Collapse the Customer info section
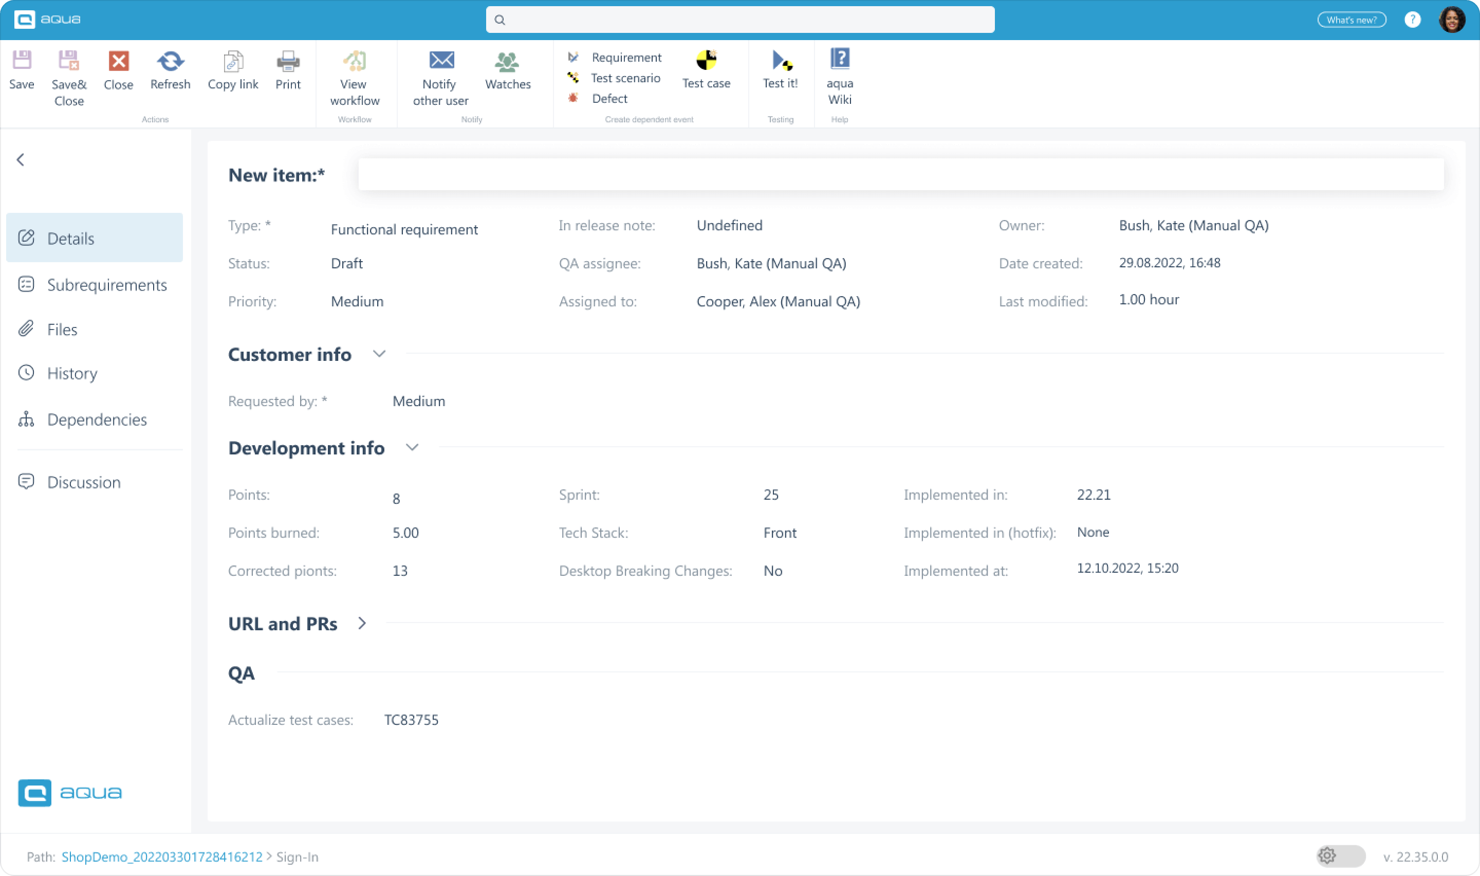Viewport: 1480px width, 876px height. click(x=379, y=354)
